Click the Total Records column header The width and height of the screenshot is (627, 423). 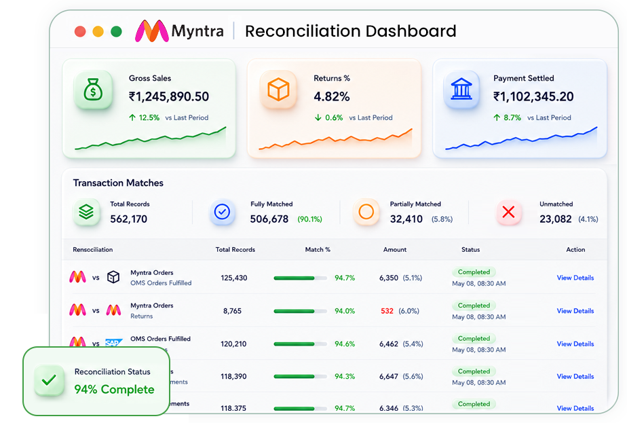[235, 249]
